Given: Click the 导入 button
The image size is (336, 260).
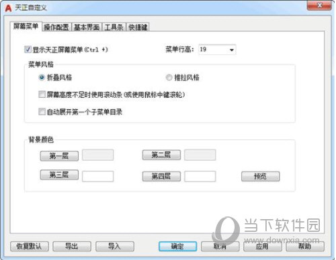Looking at the screenshot, I should click(x=115, y=247).
